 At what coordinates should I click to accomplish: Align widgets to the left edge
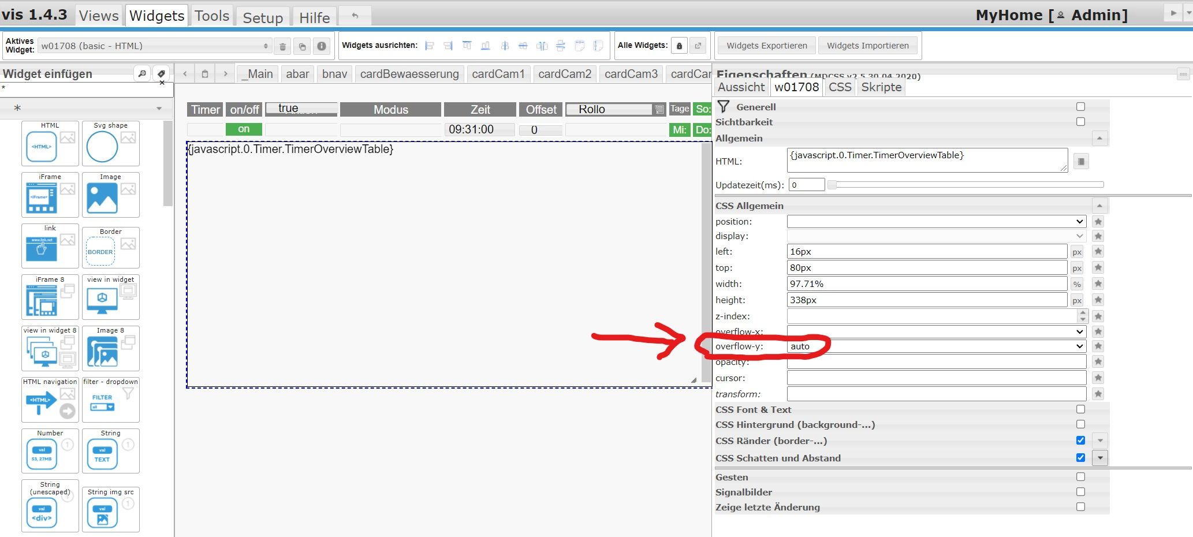click(429, 46)
